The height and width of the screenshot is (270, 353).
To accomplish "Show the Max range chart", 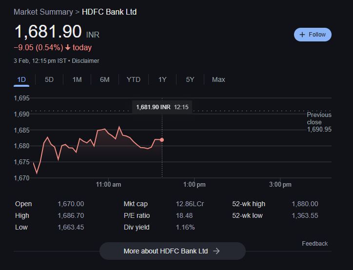I will point(218,79).
